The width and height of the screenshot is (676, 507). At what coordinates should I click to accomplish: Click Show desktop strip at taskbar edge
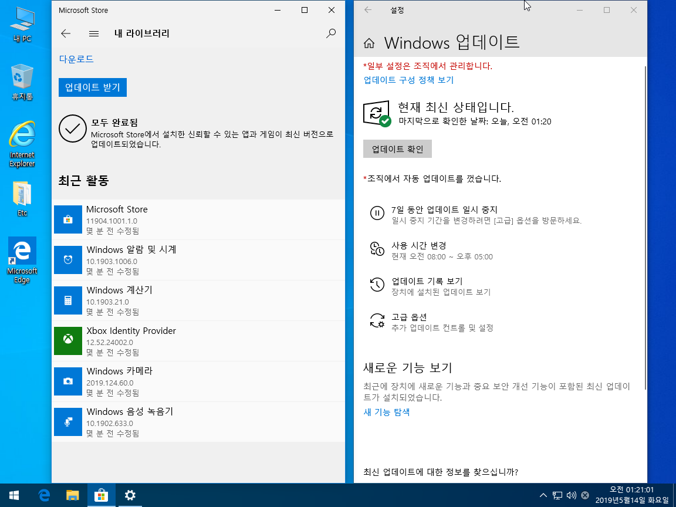[x=674, y=495]
